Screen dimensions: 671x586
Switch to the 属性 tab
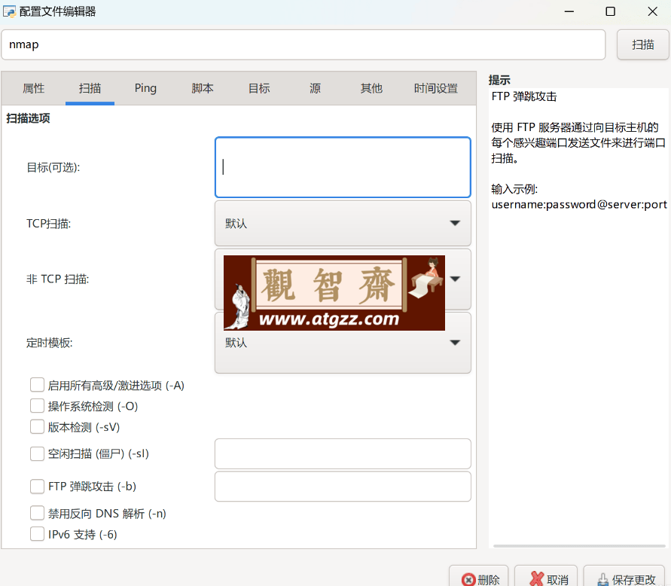33,88
